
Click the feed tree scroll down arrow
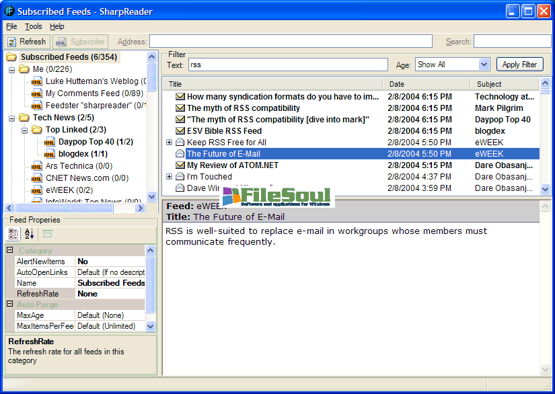click(x=151, y=196)
